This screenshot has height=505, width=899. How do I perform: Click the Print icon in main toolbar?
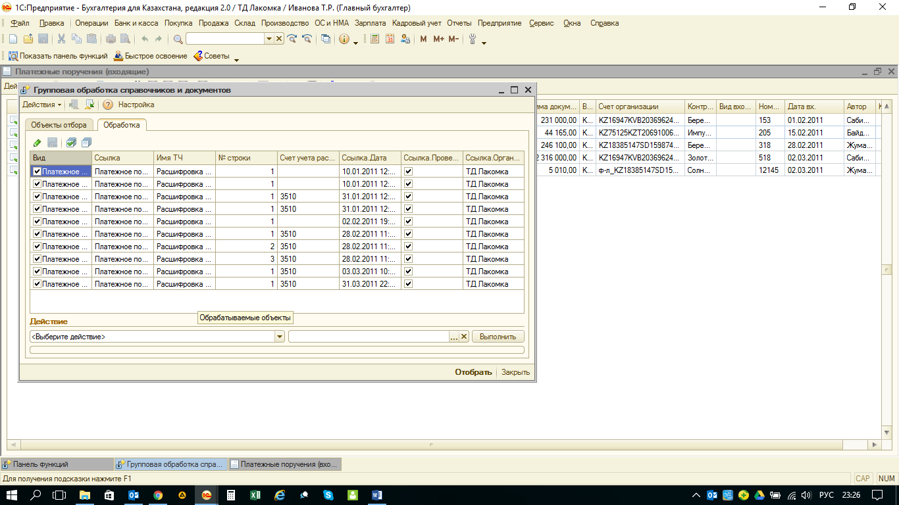pos(110,39)
